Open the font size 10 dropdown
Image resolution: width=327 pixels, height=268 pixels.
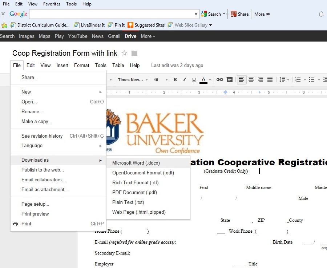click(x=160, y=80)
